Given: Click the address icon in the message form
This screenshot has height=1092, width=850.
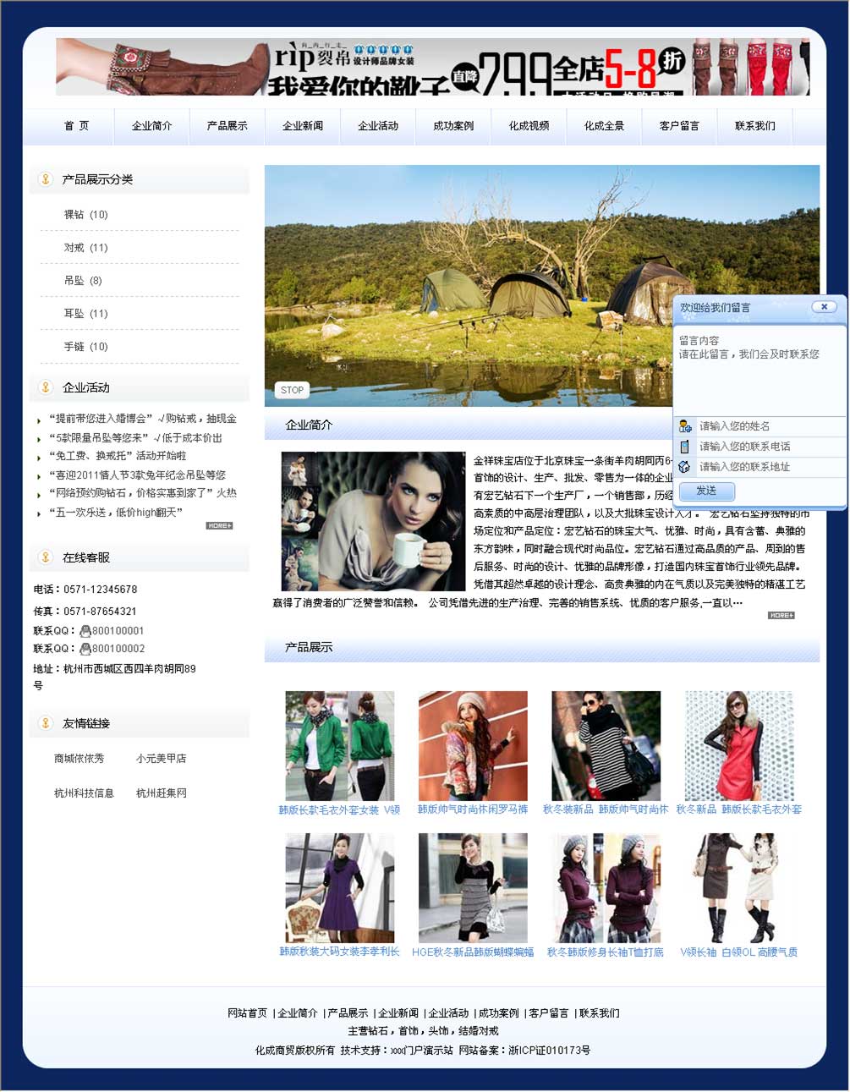Looking at the screenshot, I should [x=685, y=467].
